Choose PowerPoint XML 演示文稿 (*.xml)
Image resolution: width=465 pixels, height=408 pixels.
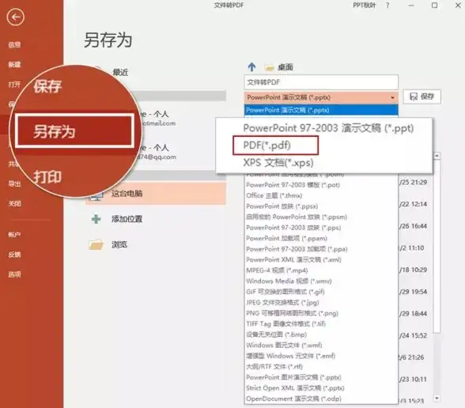(x=293, y=259)
